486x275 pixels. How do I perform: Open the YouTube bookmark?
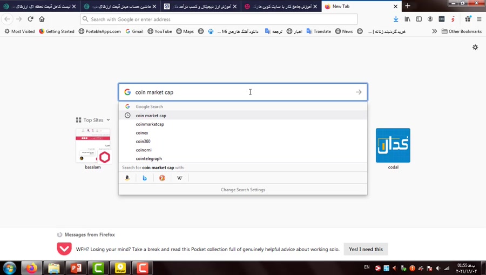[160, 31]
